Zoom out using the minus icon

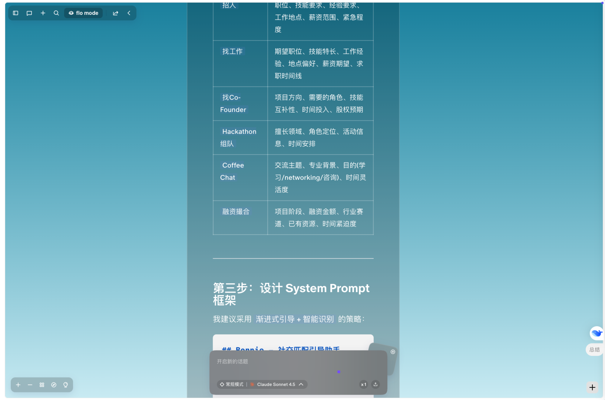click(30, 385)
